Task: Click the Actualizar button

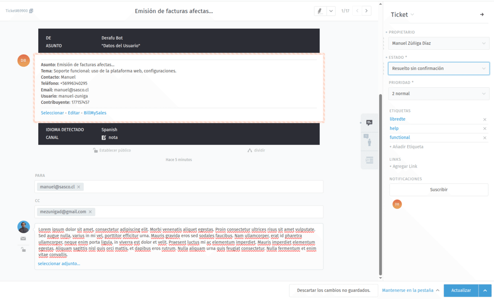Action: [x=461, y=291]
